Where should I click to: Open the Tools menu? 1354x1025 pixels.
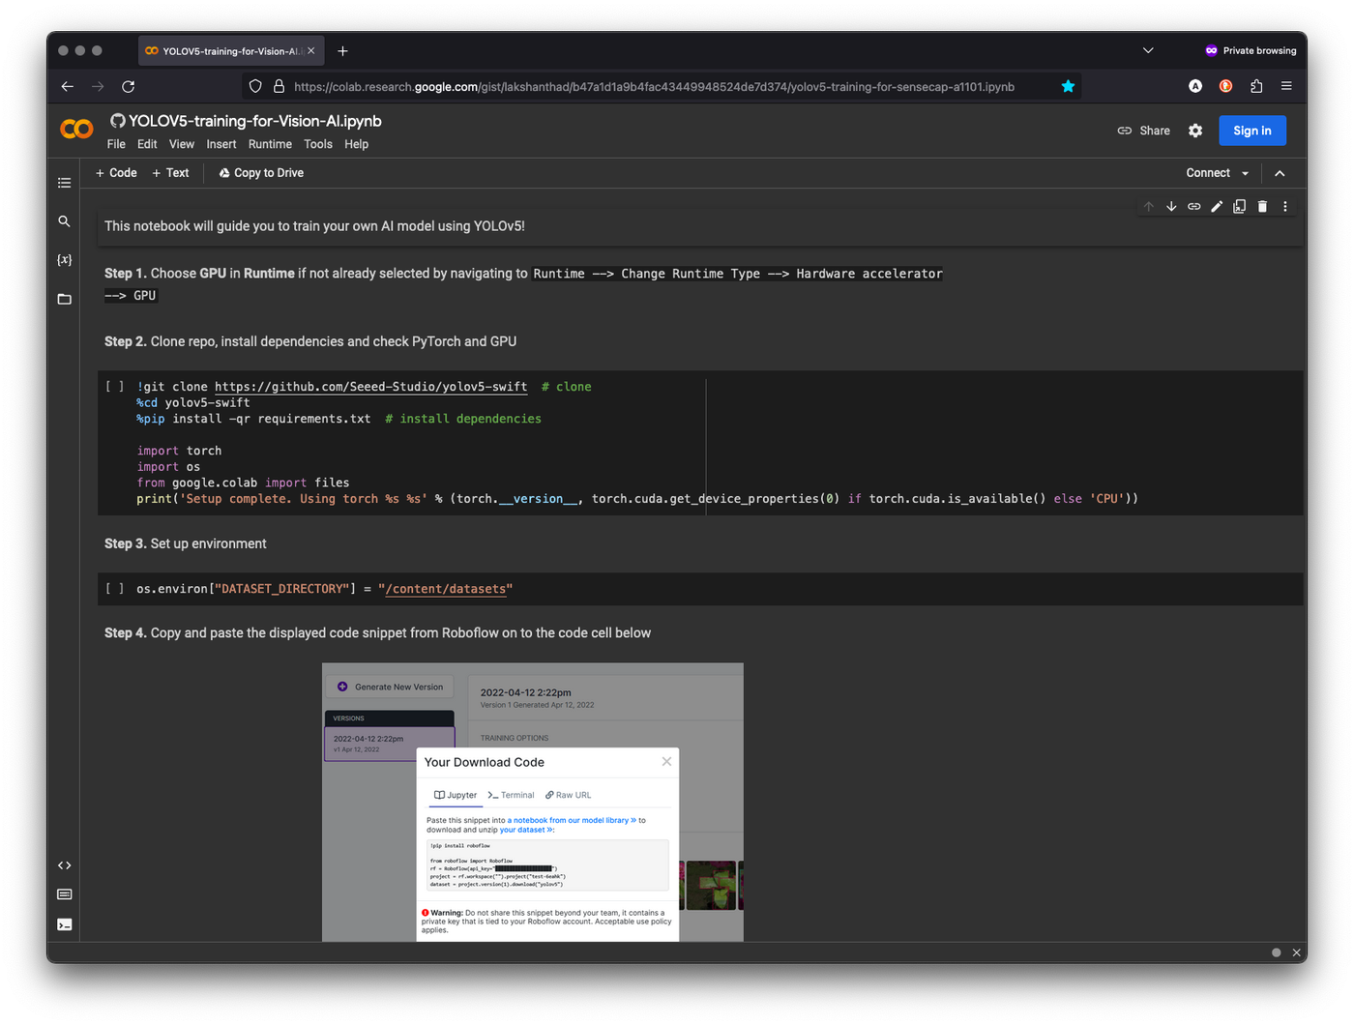(318, 144)
